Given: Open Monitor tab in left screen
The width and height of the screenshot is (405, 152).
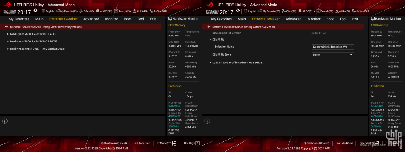Looking at the screenshot, I should (112, 19).
